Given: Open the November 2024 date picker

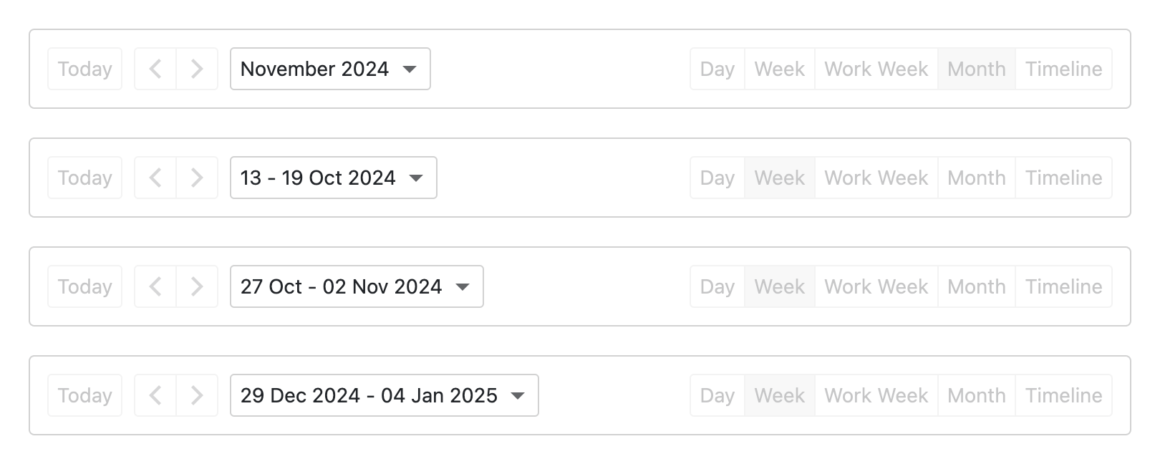Looking at the screenshot, I should pyautogui.click(x=329, y=69).
